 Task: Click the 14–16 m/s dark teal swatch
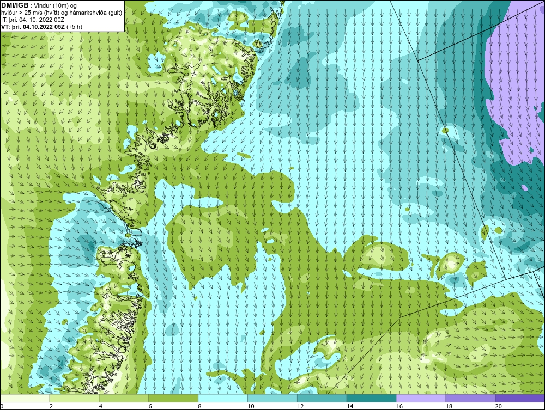[x=372, y=398]
